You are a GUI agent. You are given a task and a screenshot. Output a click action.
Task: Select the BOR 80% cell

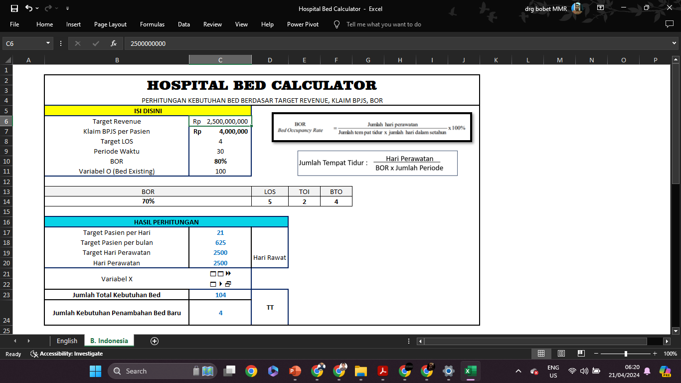tap(220, 161)
